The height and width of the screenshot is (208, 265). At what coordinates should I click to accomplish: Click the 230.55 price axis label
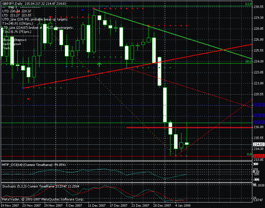click(x=259, y=7)
